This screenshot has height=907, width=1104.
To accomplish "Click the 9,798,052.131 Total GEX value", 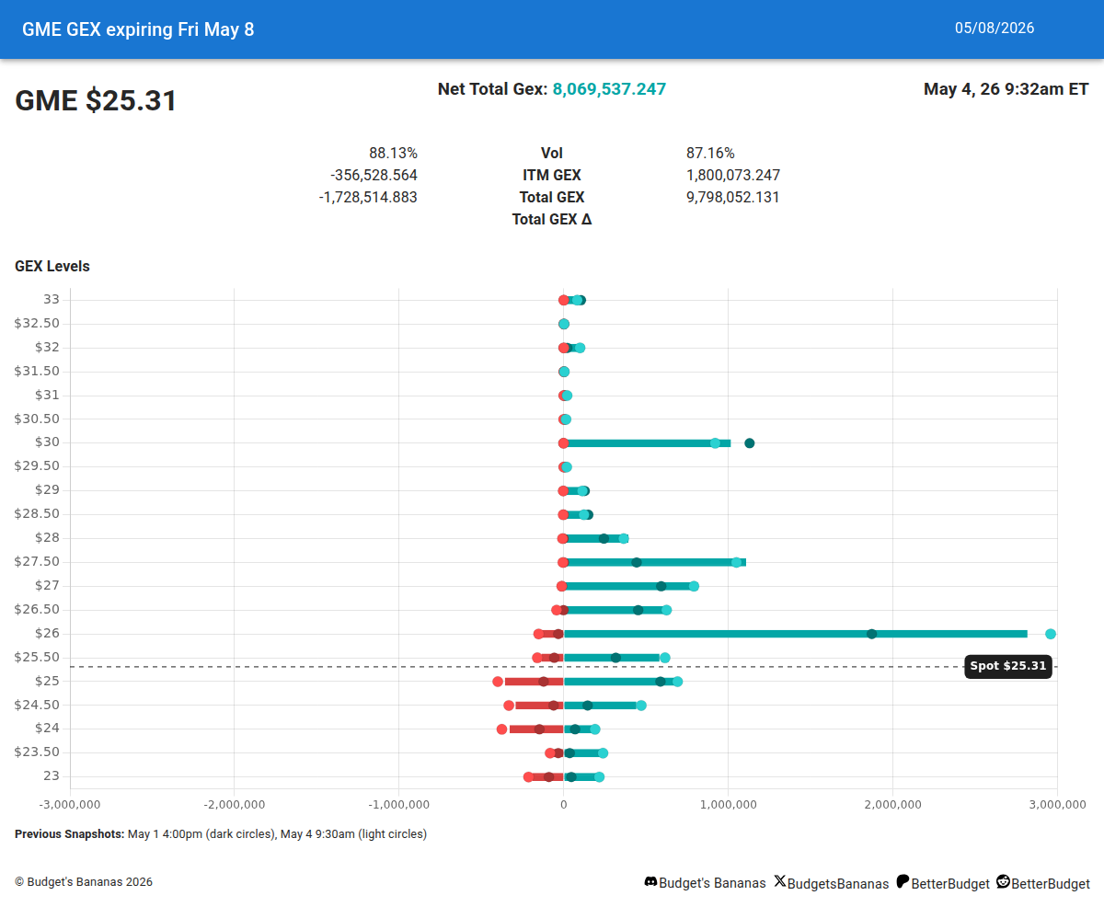I will point(733,198).
